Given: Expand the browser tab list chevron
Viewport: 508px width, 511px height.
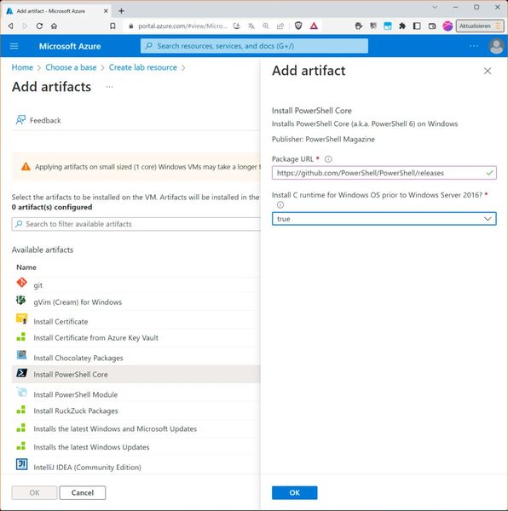Looking at the screenshot, I should coord(435,7).
